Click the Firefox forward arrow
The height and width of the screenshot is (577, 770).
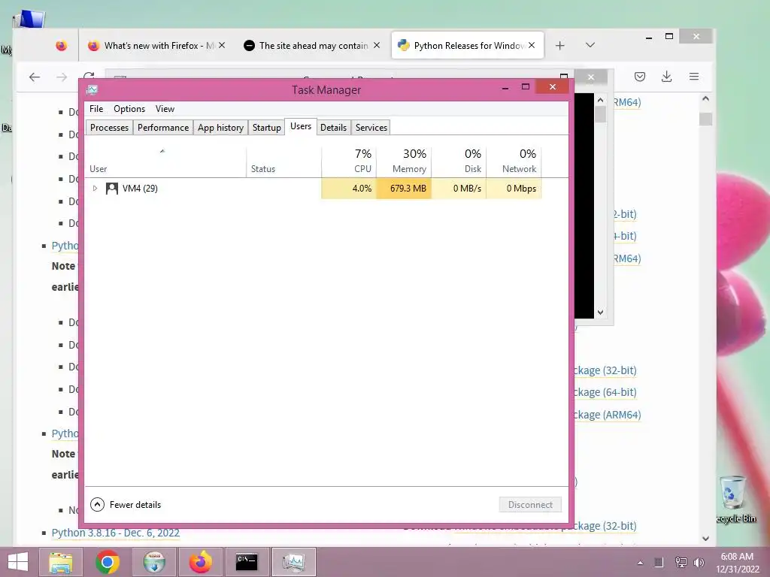tap(62, 77)
